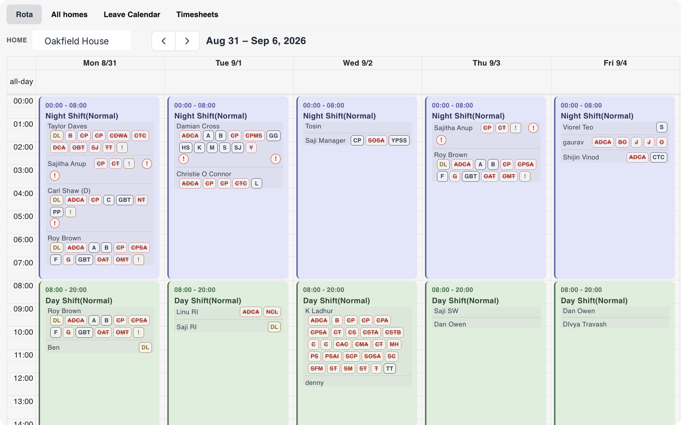Click the NT tag for Carl Shaw (D)
The image size is (681, 425).
point(141,200)
